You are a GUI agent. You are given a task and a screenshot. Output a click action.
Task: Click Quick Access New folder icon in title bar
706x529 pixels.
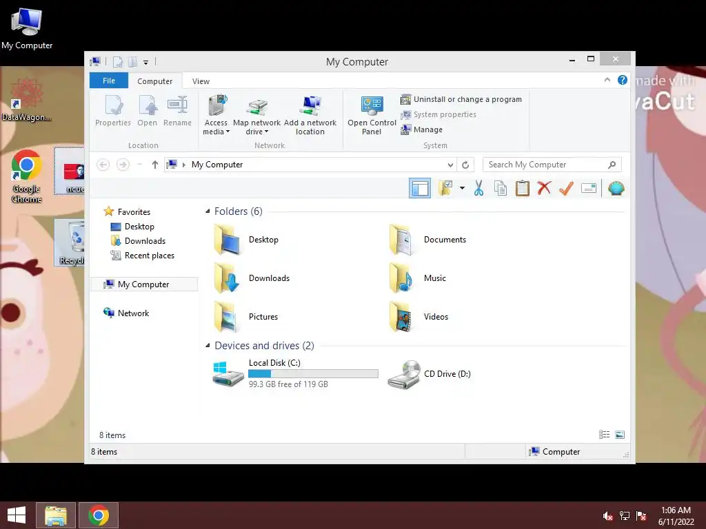coord(133,61)
